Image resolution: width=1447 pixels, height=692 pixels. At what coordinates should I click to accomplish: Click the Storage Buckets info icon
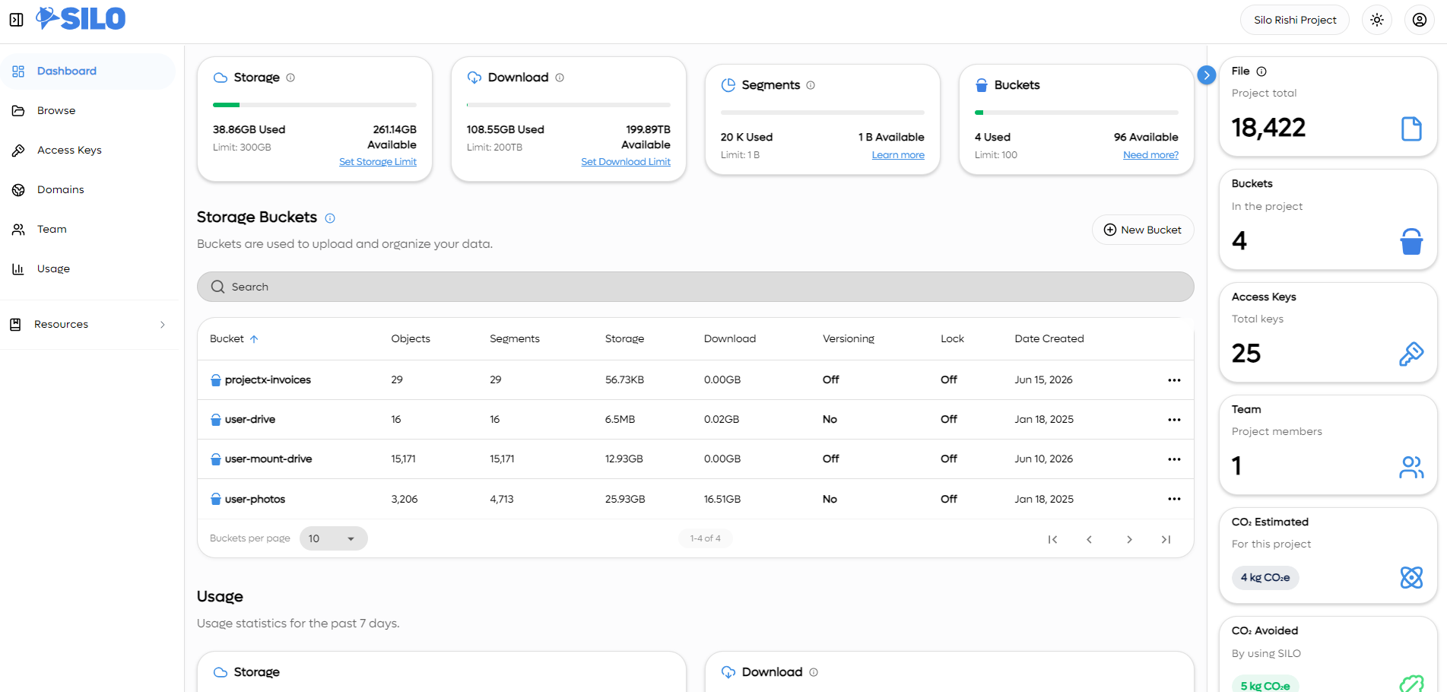(330, 218)
